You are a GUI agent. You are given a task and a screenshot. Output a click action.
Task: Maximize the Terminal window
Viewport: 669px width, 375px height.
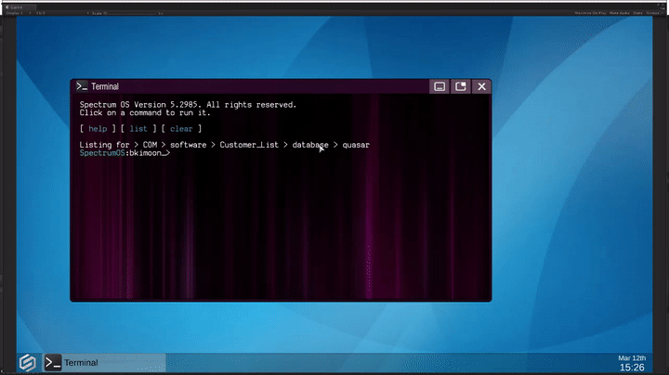click(x=460, y=86)
